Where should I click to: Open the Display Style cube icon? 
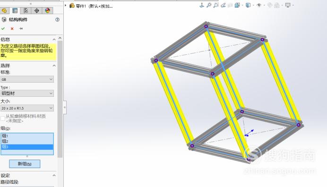[248, 5]
